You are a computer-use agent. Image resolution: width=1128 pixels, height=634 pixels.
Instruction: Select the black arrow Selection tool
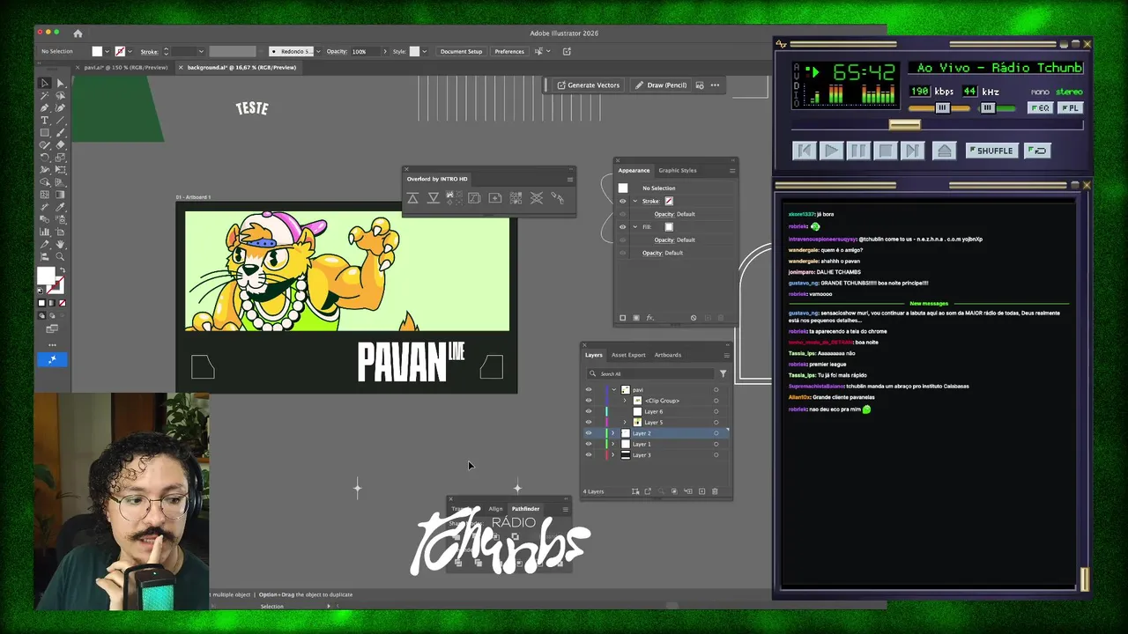pos(45,83)
